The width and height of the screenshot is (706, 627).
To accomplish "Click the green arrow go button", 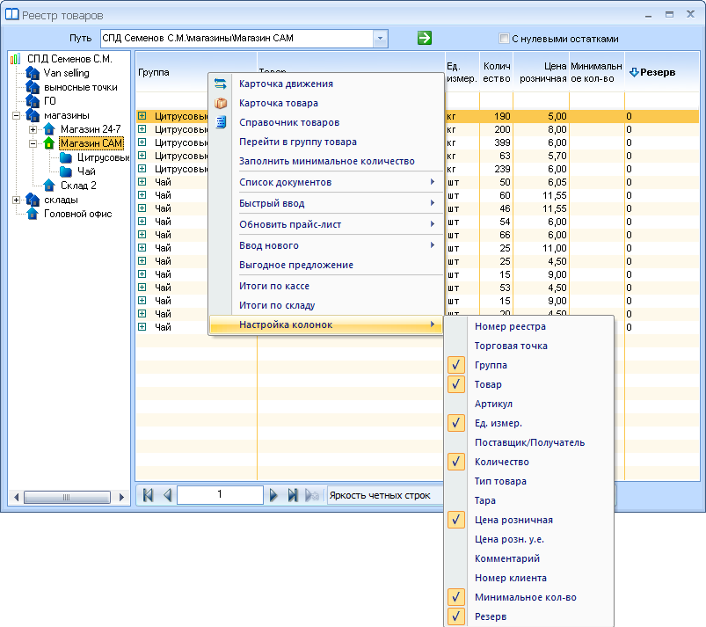I will point(424,38).
